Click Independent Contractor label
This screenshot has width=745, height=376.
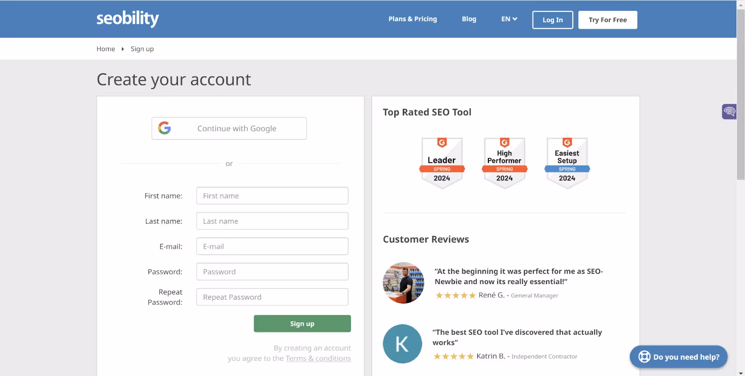[544, 356]
